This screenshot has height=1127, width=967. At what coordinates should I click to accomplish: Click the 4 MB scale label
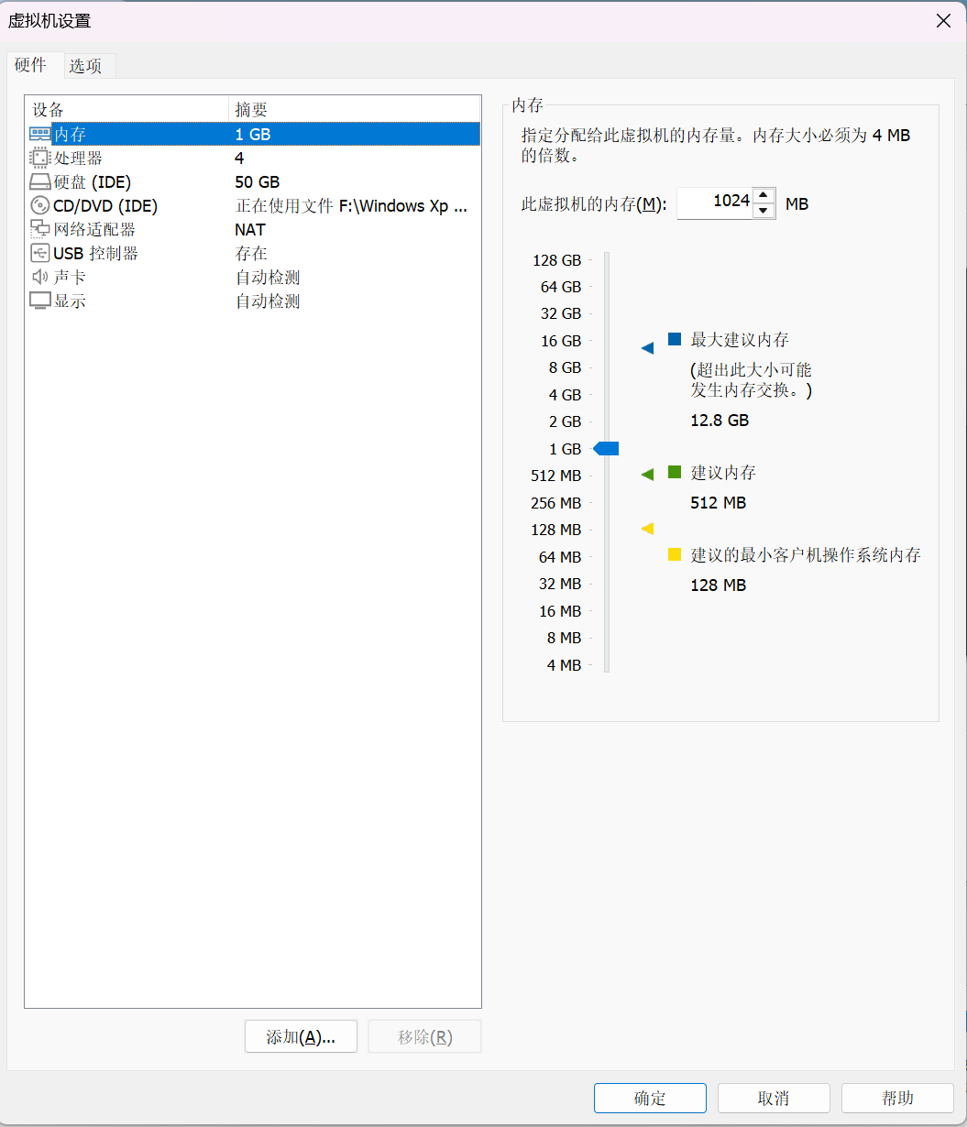[x=564, y=665]
